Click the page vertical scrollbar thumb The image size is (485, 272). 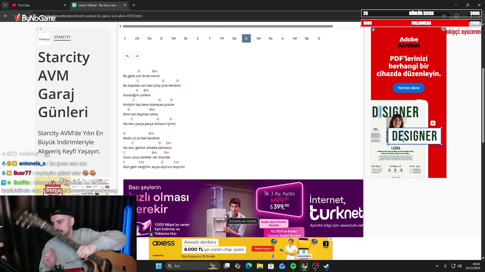(x=483, y=105)
